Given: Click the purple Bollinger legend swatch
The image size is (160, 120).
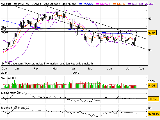Looking at the screenshot, I should click(129, 4).
